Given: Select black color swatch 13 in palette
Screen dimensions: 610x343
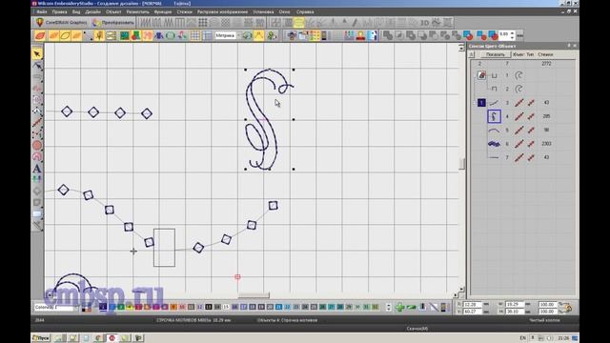Looking at the screenshot, I should coord(209,307).
